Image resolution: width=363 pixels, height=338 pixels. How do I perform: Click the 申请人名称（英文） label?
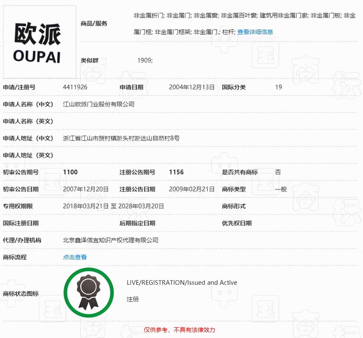(28, 121)
